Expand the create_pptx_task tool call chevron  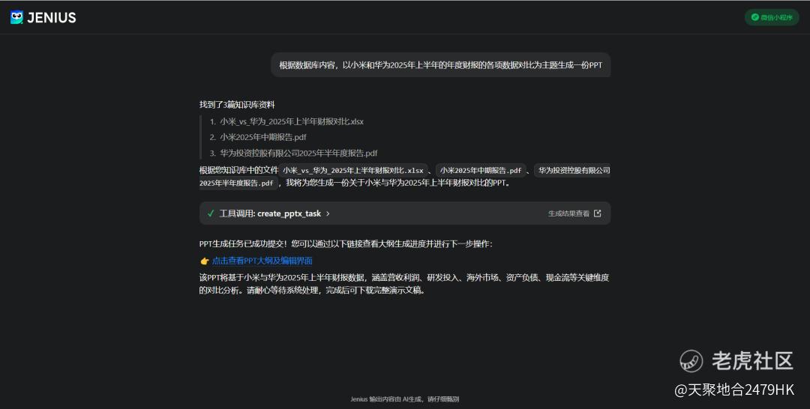click(x=328, y=213)
